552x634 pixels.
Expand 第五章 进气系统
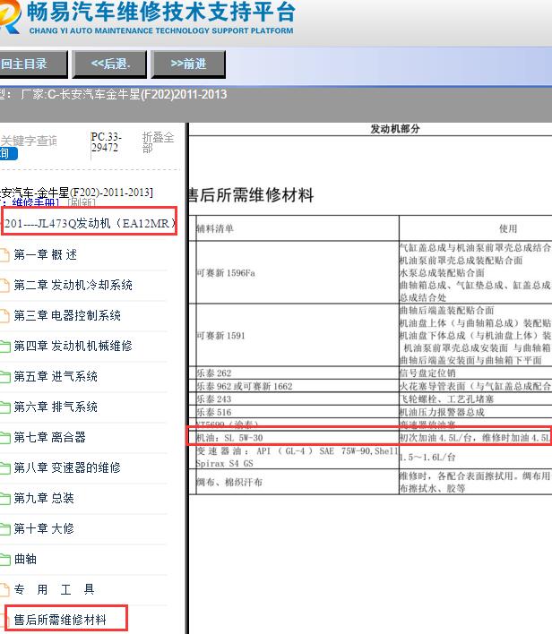[56, 376]
